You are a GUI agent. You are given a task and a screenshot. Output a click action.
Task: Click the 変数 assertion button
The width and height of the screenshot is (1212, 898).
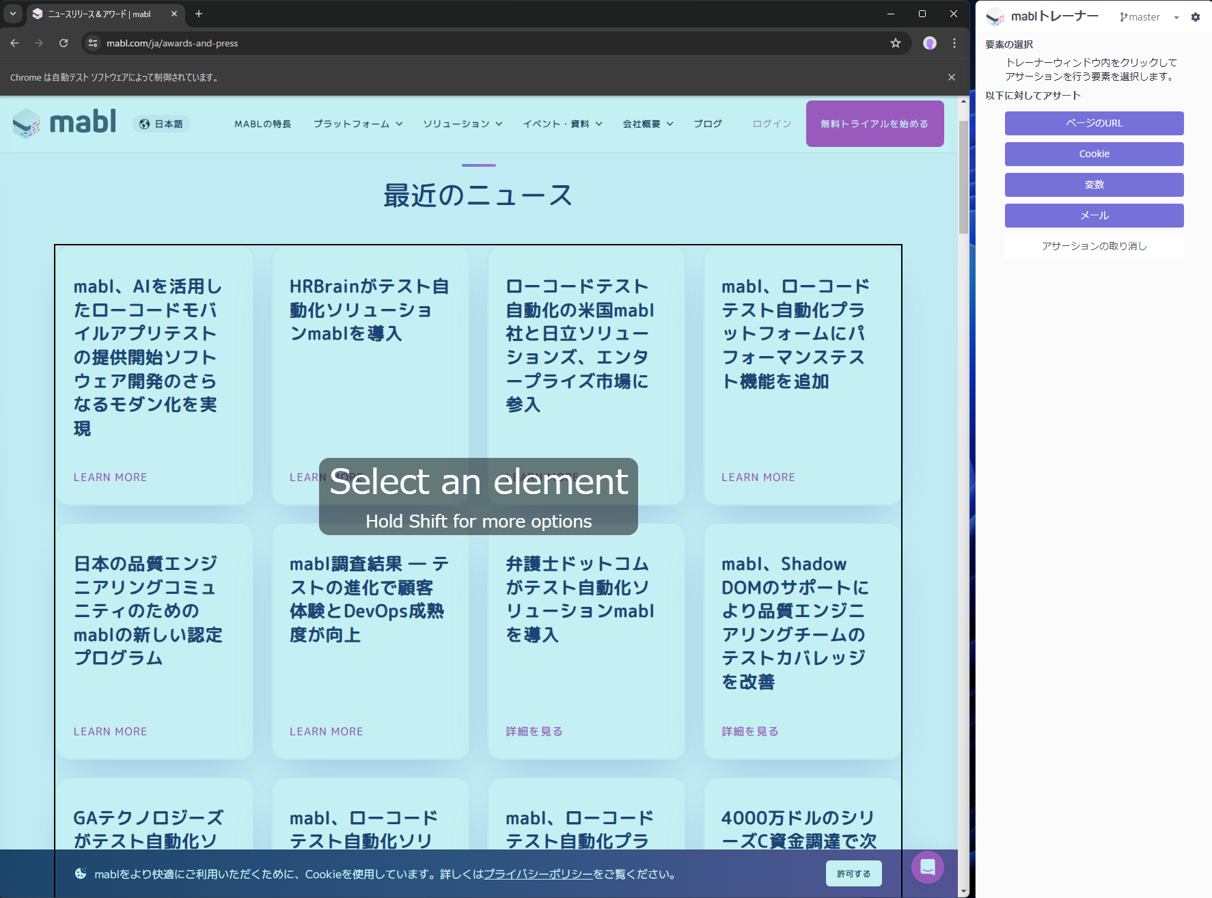[x=1094, y=185]
